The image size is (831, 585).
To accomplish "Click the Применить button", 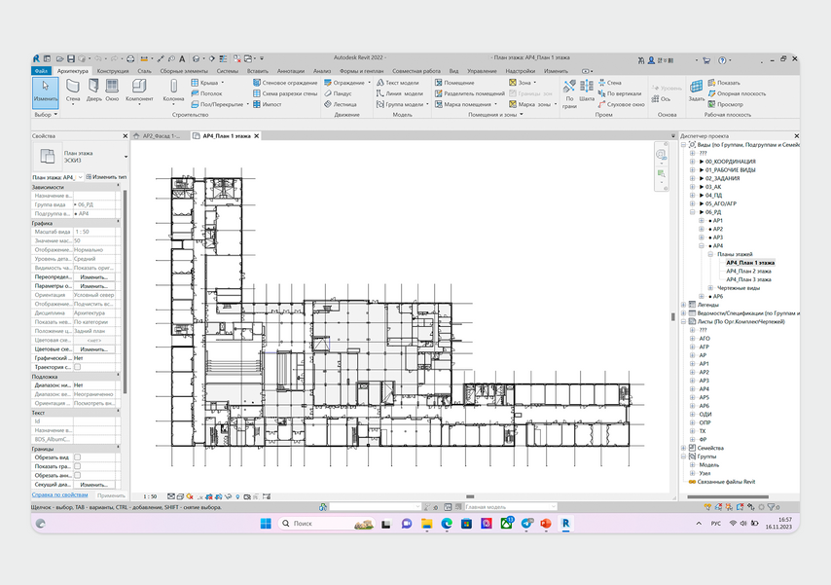I will pyautogui.click(x=111, y=495).
